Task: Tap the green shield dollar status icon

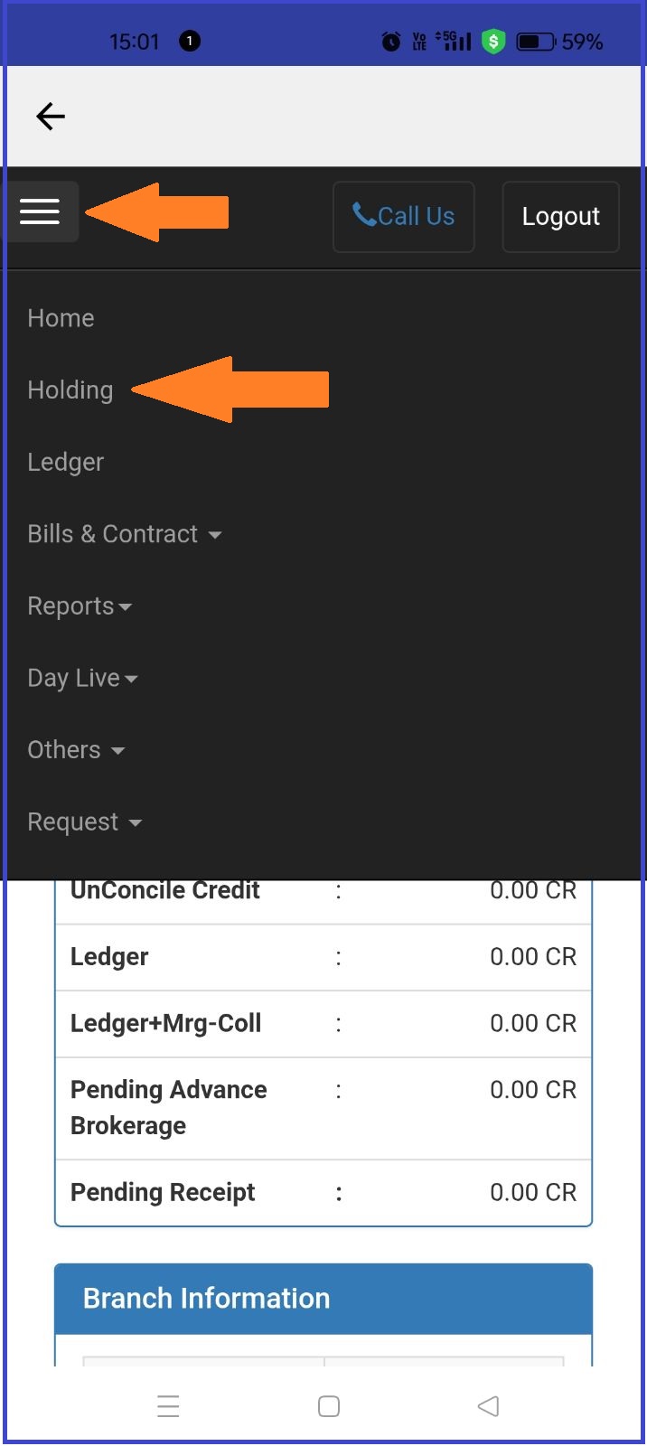Action: pos(493,42)
